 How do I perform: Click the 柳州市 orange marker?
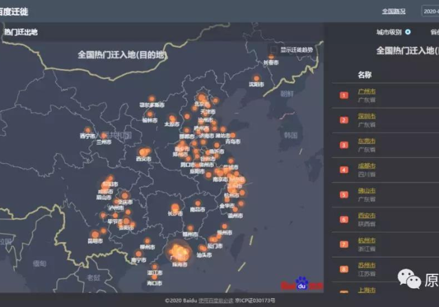click(147, 241)
